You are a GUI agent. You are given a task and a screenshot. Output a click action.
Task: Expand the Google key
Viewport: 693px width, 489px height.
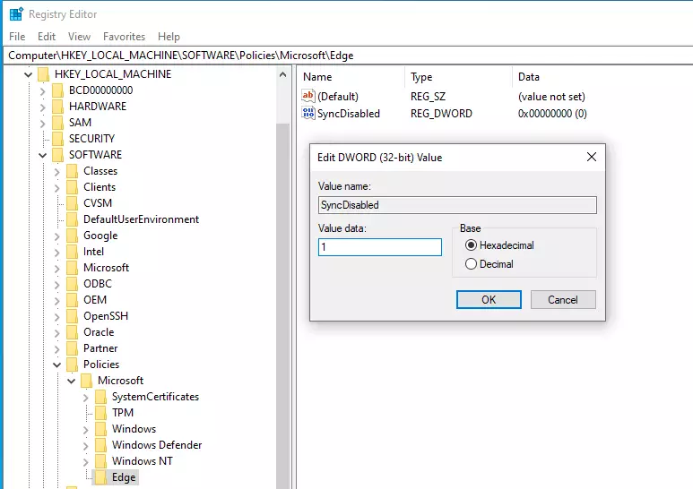[57, 236]
